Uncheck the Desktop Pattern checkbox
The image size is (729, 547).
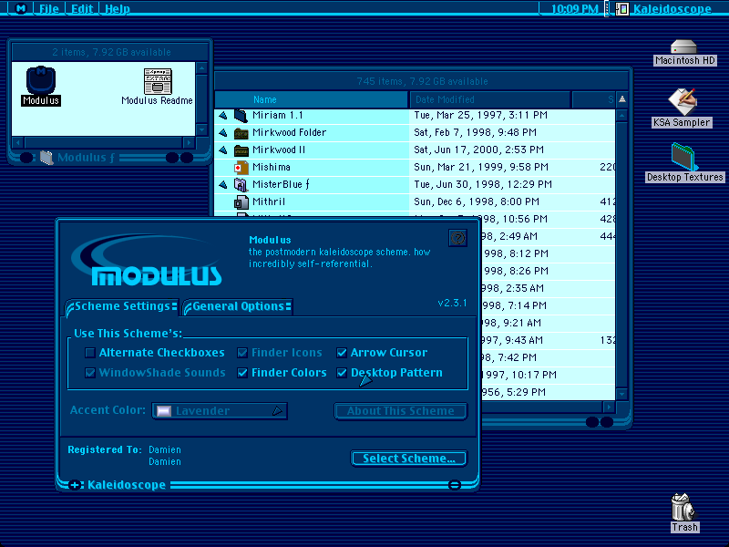342,373
